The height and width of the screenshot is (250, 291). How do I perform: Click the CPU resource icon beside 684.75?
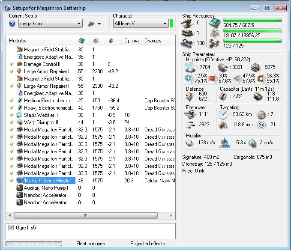coord(215,23)
